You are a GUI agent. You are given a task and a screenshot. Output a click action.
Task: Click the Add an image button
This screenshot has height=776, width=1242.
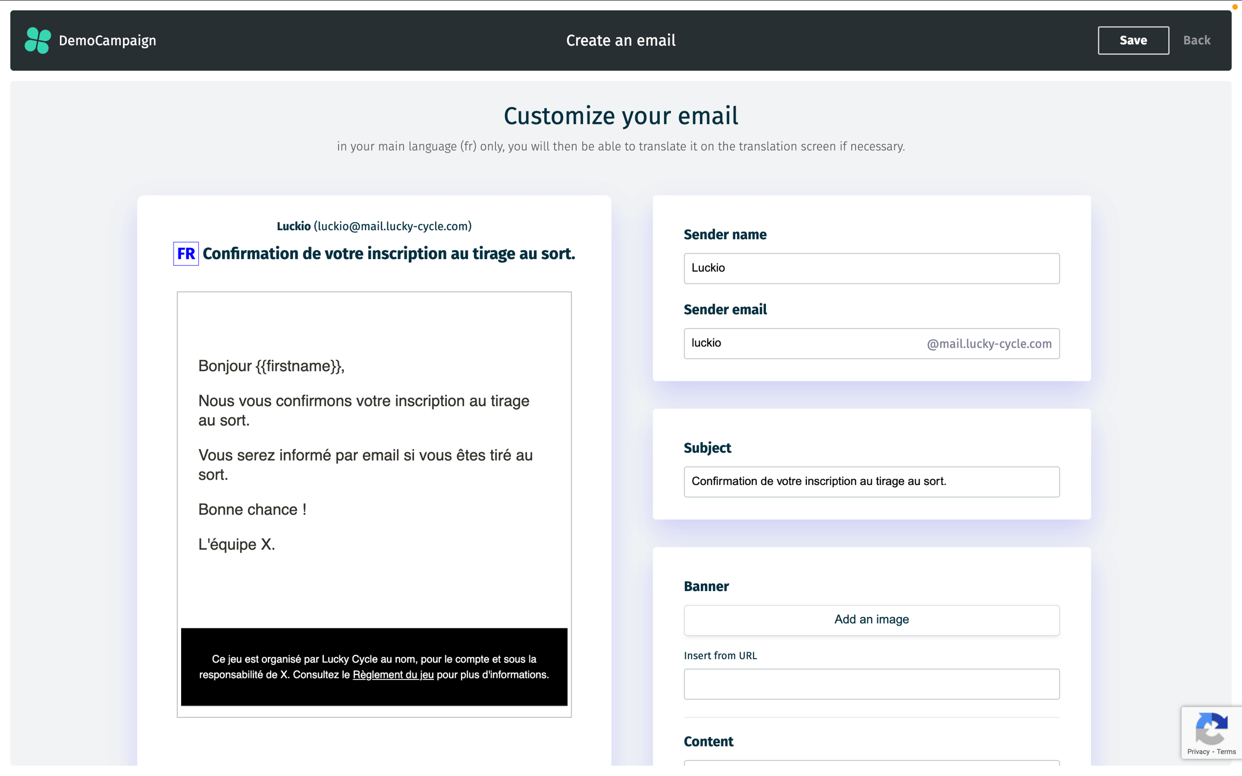(x=871, y=620)
